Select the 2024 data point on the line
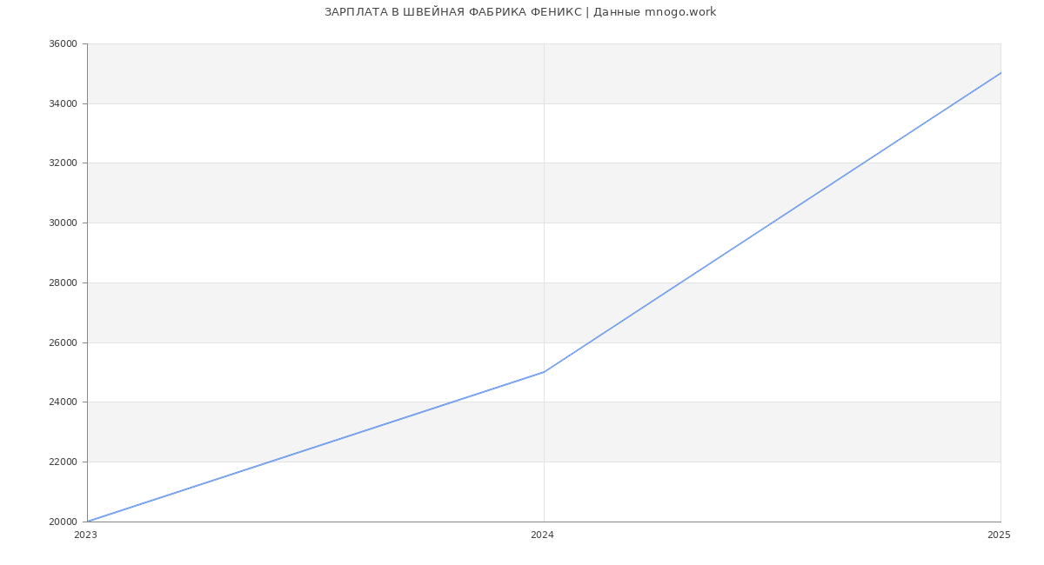This screenshot has width=1044, height=565. click(544, 372)
